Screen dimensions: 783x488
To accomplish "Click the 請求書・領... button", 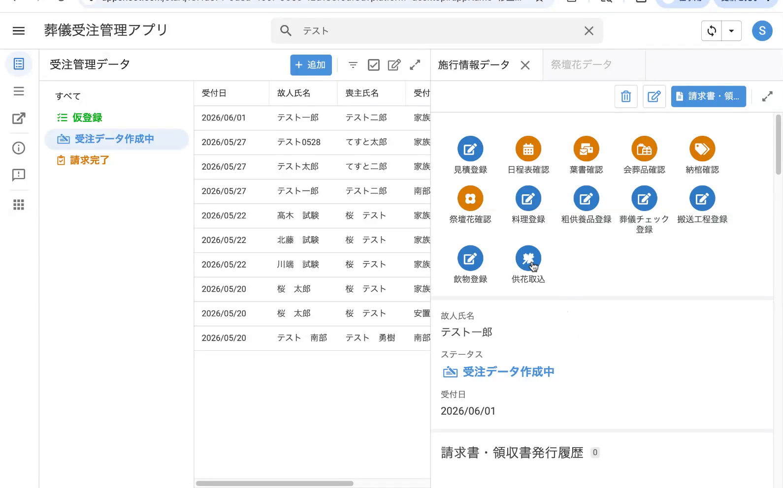I will tap(708, 96).
